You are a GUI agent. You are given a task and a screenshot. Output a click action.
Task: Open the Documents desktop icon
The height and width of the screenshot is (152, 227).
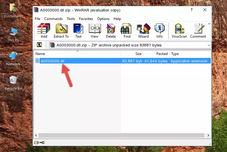(13, 11)
